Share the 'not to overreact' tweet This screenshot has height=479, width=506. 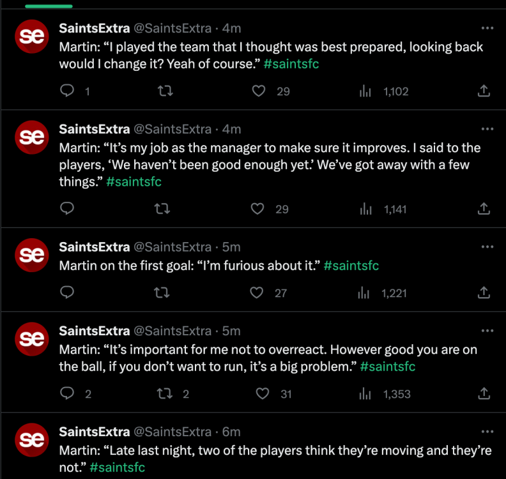pyautogui.click(x=484, y=393)
